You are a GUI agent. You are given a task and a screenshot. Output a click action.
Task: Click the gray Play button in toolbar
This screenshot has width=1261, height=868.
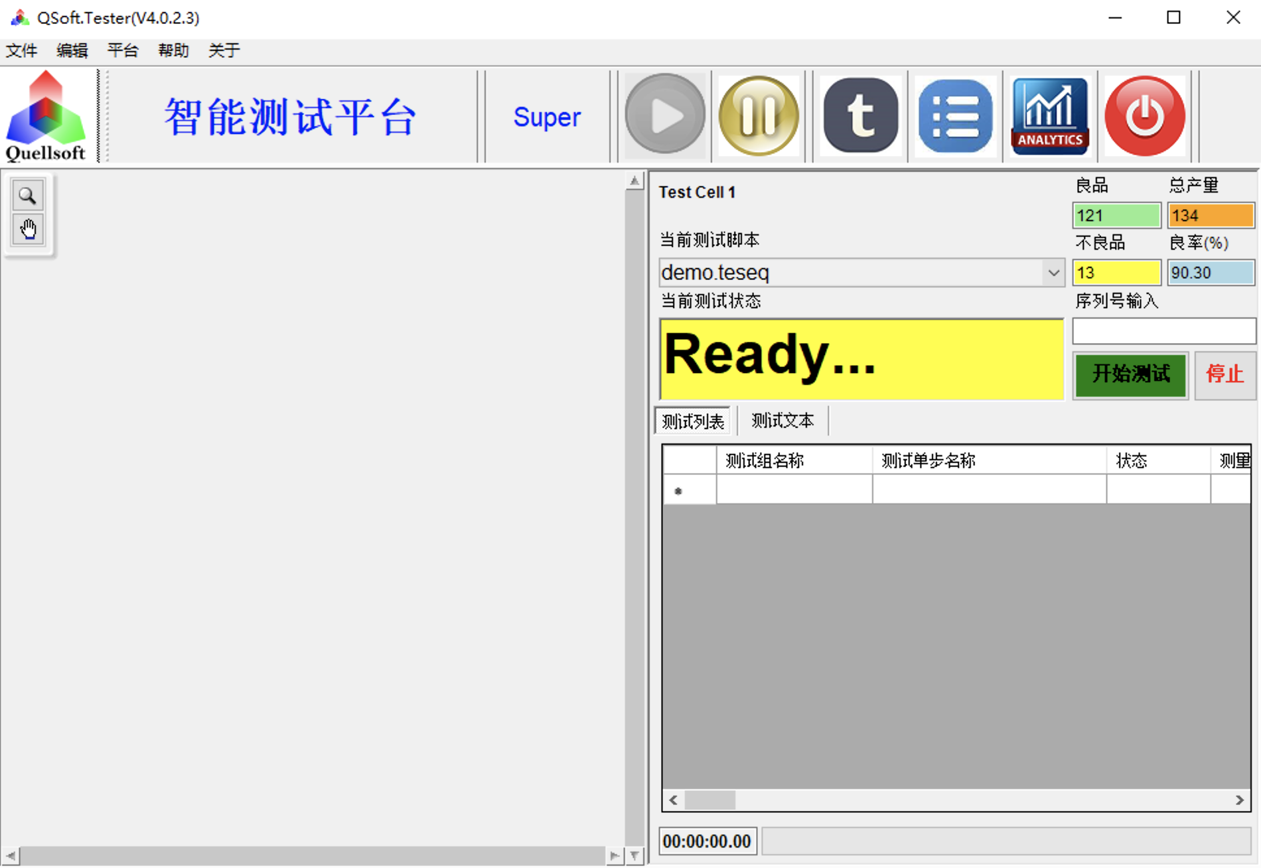pos(664,115)
